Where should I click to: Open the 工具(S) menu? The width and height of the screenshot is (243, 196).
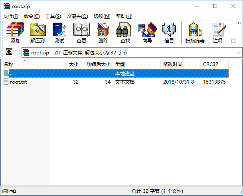[x=53, y=16]
